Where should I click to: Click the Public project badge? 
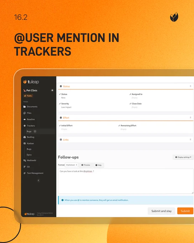28,96
